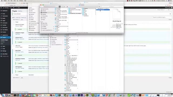Select Dropbox in back Finder sidebar
Screen dimensions: 173x97
(x=32, y=9)
